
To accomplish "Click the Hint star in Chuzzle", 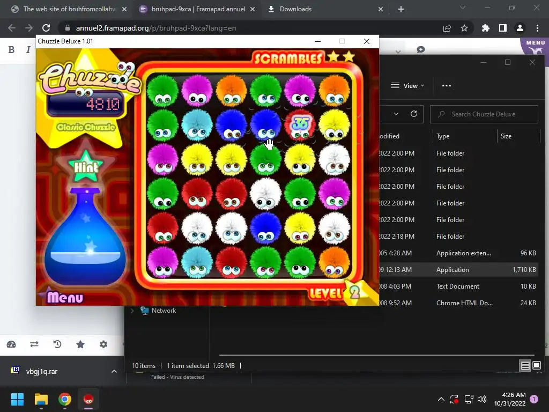I will click(x=86, y=166).
